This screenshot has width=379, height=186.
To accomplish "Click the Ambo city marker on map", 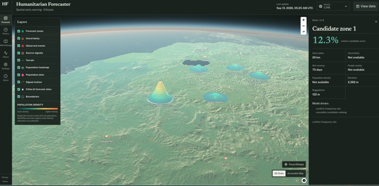I will (x=225, y=158).
